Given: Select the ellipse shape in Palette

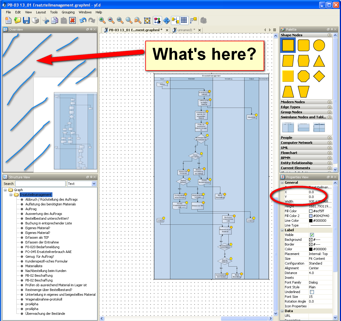Looking at the screenshot, I should [319, 45].
